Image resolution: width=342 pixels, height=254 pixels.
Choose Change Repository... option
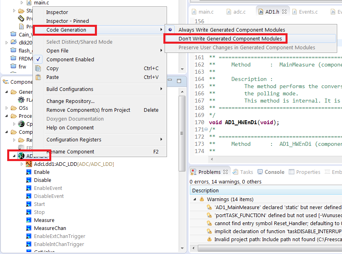70,101
